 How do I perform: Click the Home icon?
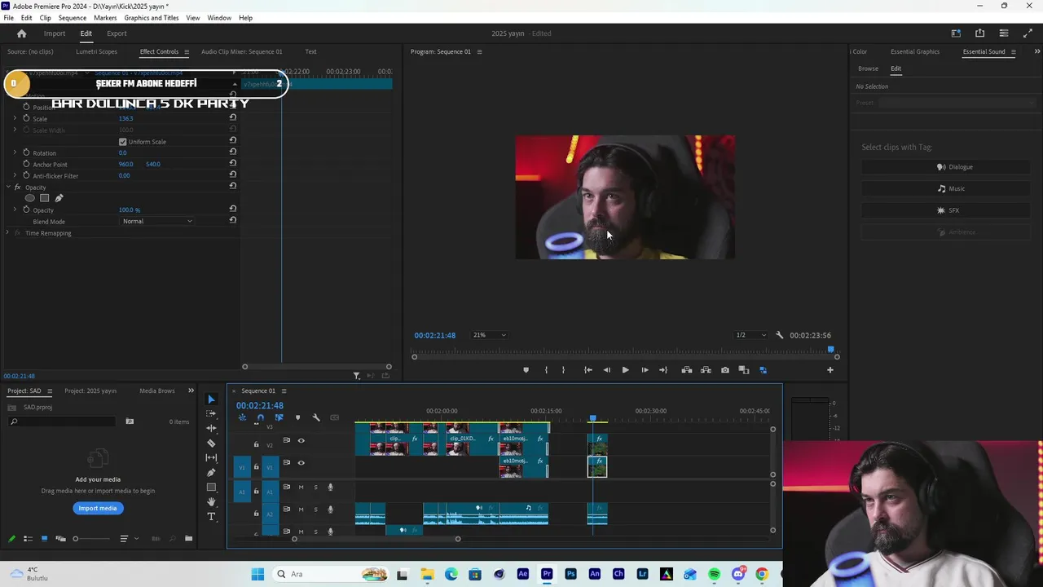point(22,33)
